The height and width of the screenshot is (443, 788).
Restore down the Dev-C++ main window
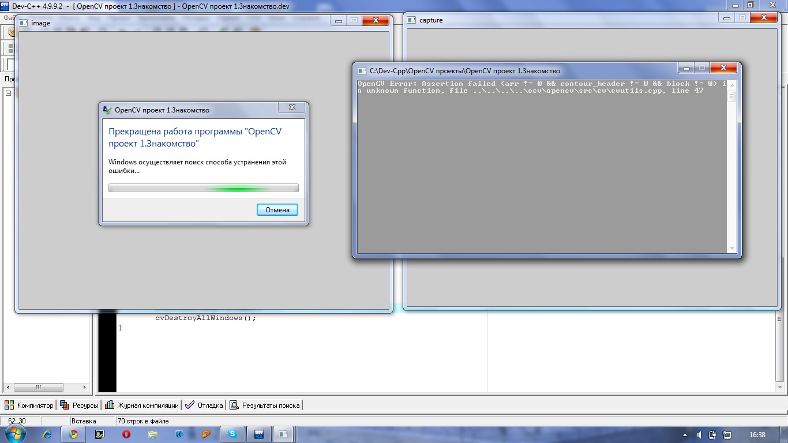[x=750, y=5]
